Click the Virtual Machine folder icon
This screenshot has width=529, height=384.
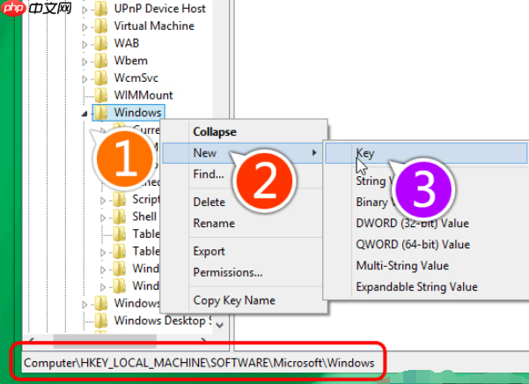click(101, 26)
